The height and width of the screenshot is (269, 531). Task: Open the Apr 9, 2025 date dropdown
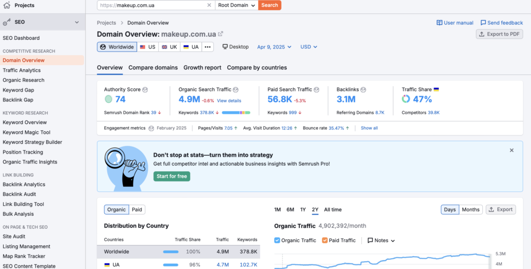click(274, 47)
